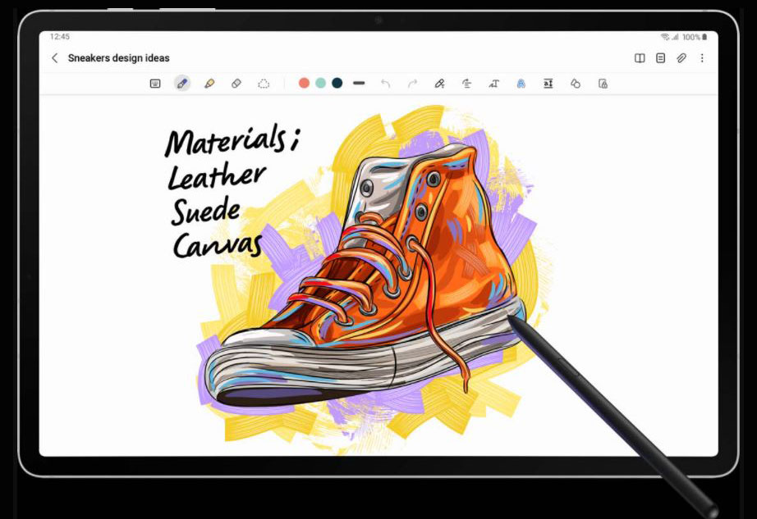
Task: Select the pen drawing tool
Action: pyautogui.click(x=181, y=83)
